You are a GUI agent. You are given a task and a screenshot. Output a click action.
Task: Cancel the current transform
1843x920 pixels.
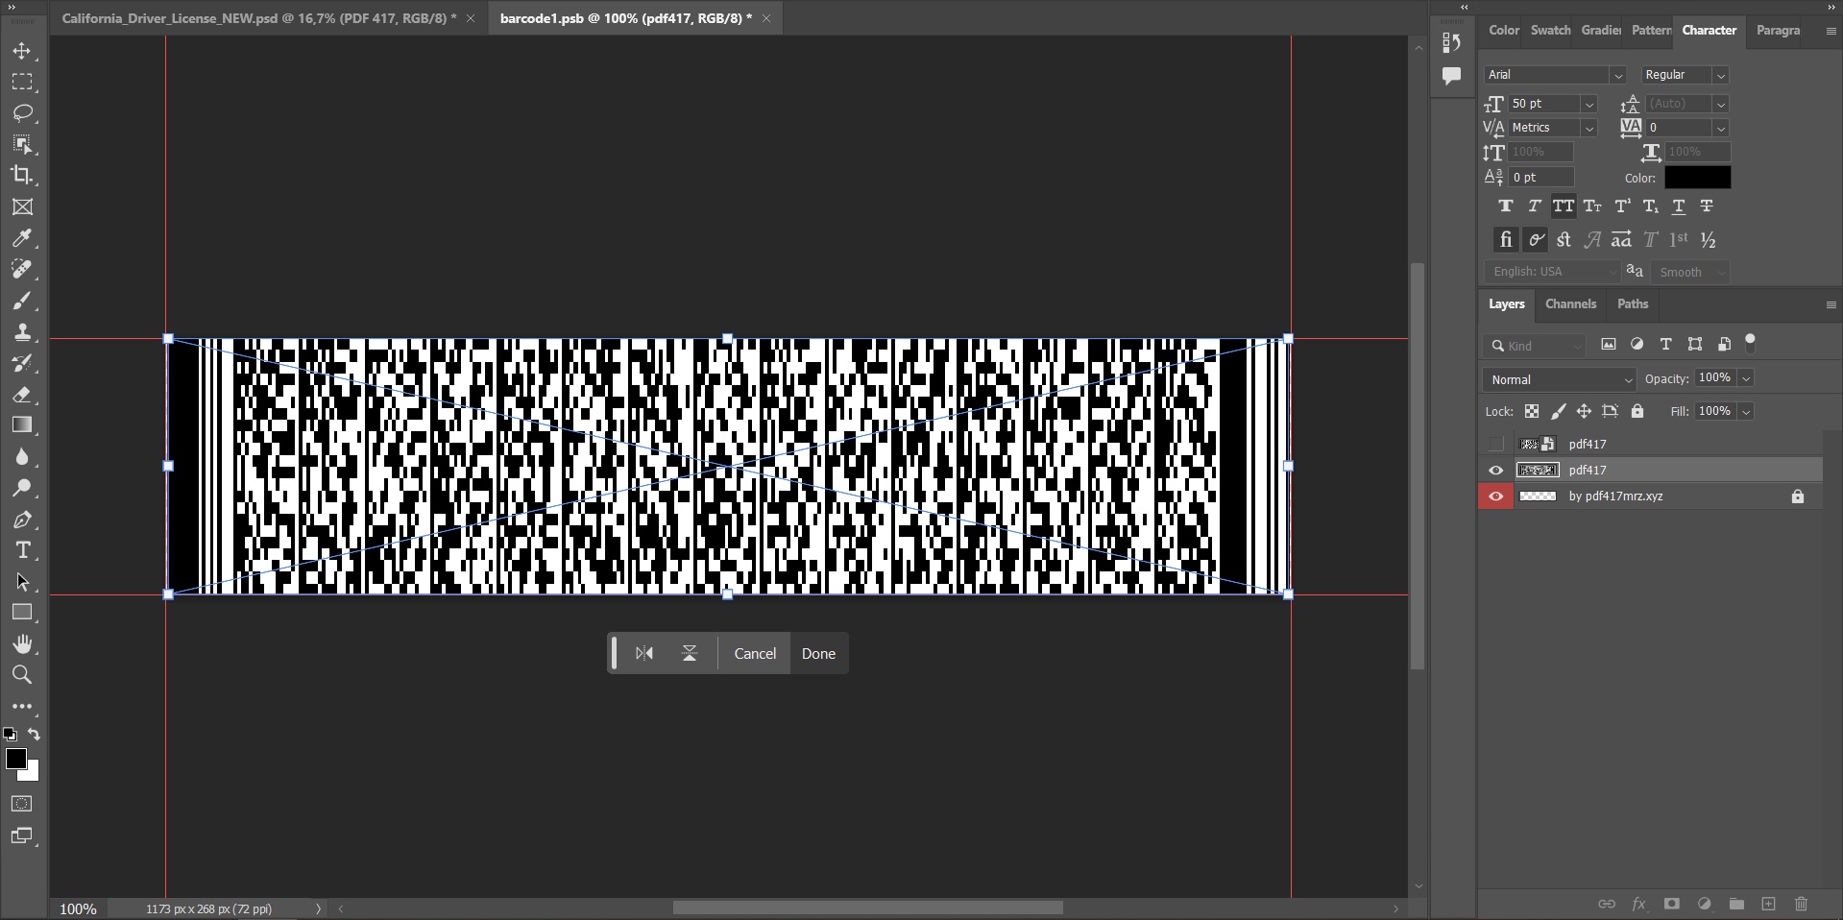754,653
